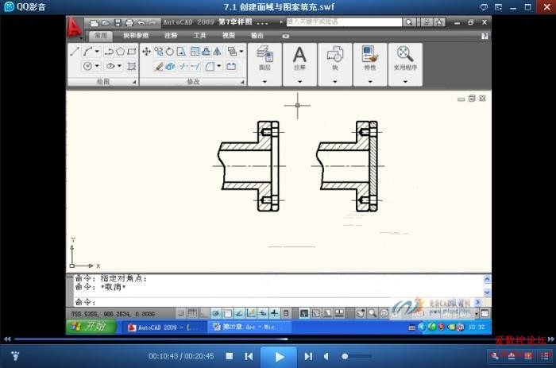Screen dimensions: 556x368
Task: Adjust the volume slider in player
Action: point(356,356)
